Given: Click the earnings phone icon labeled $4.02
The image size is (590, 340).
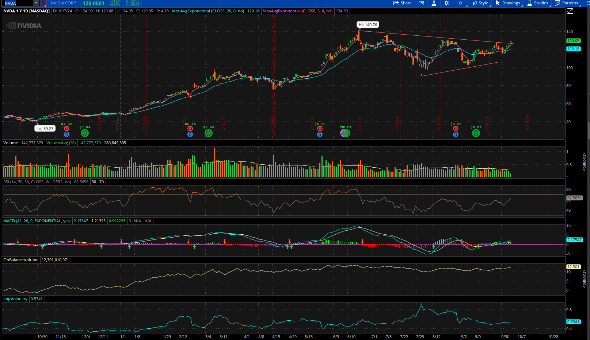Looking at the screenshot, I should click(x=66, y=128).
